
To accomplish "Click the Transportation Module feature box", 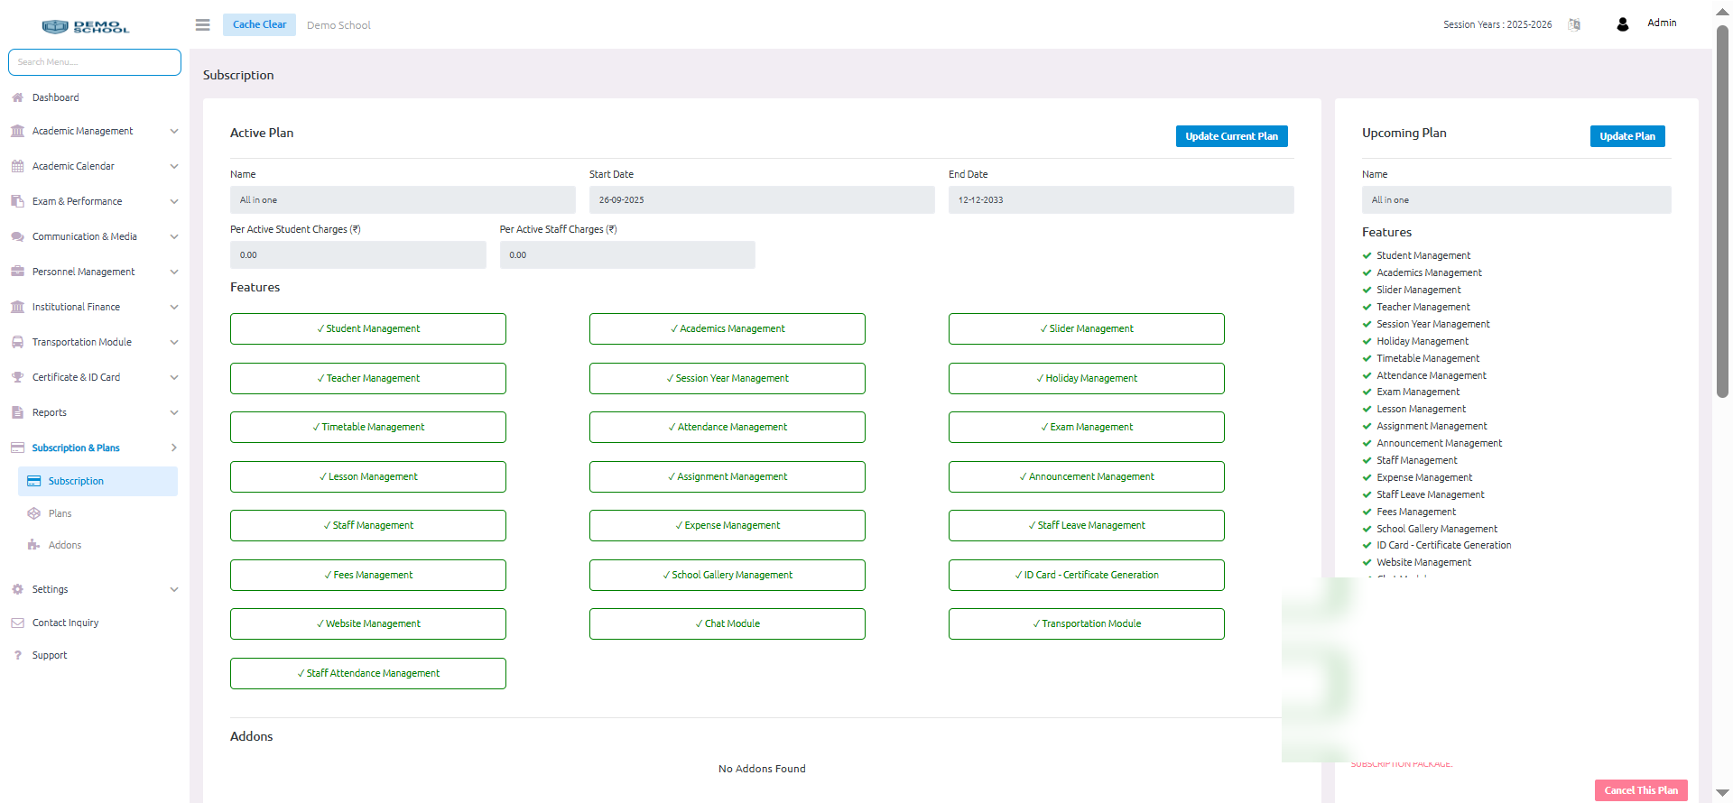I will click(x=1087, y=623).
